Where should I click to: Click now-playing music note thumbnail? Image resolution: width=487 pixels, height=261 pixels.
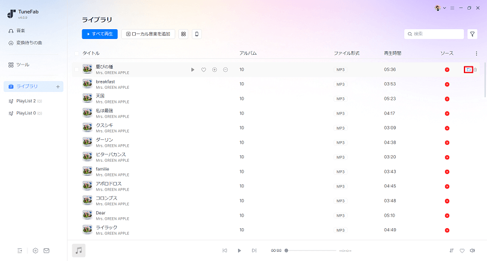coord(79,251)
